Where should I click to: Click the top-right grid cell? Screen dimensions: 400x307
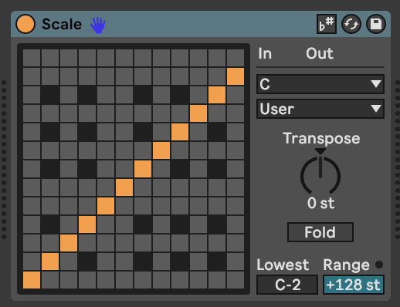coord(236,58)
